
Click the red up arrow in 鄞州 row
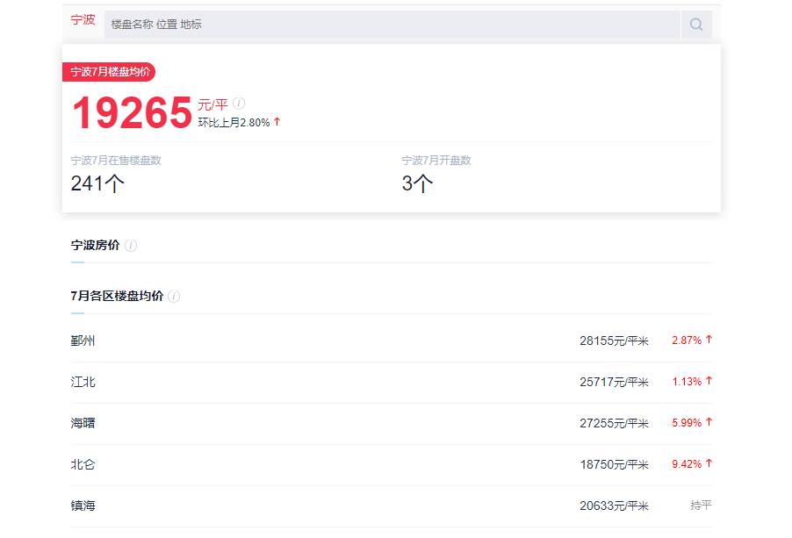click(709, 340)
